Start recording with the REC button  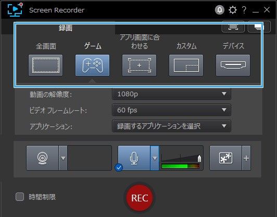(x=140, y=198)
